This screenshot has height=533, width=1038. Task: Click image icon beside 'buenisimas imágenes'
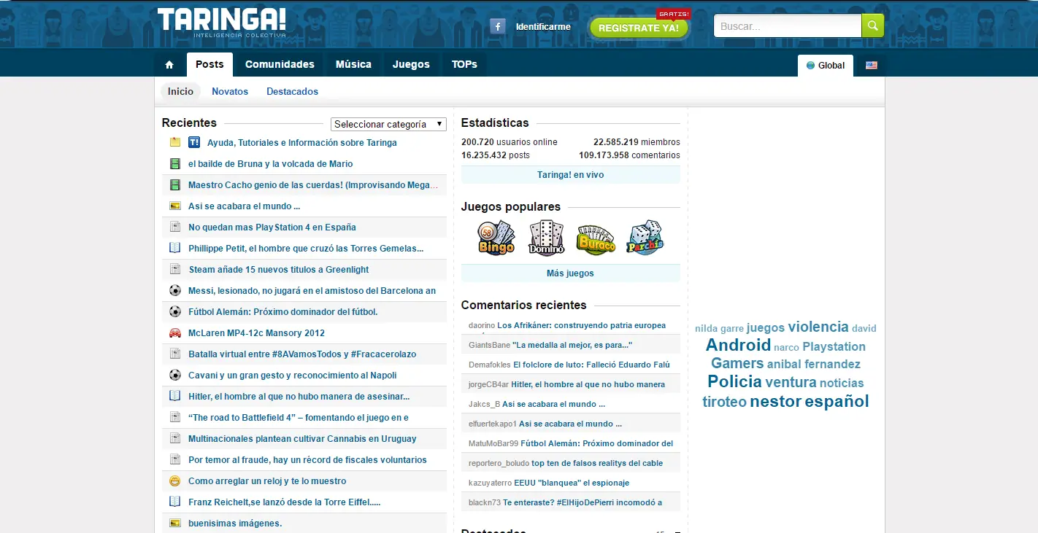(x=175, y=524)
